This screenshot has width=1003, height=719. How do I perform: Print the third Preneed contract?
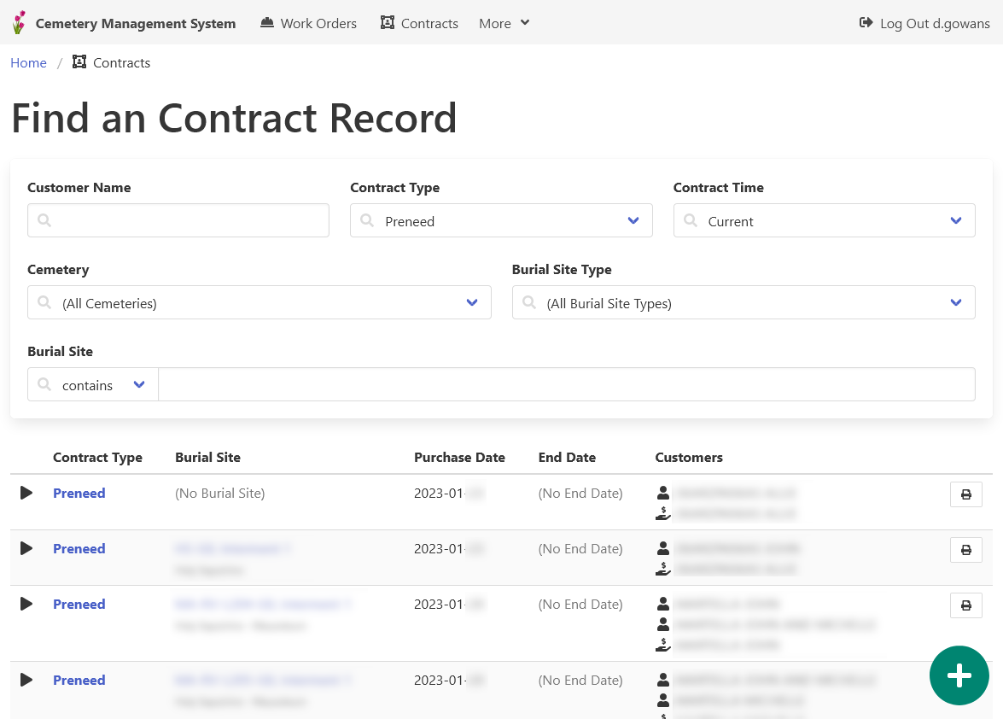[x=965, y=605]
